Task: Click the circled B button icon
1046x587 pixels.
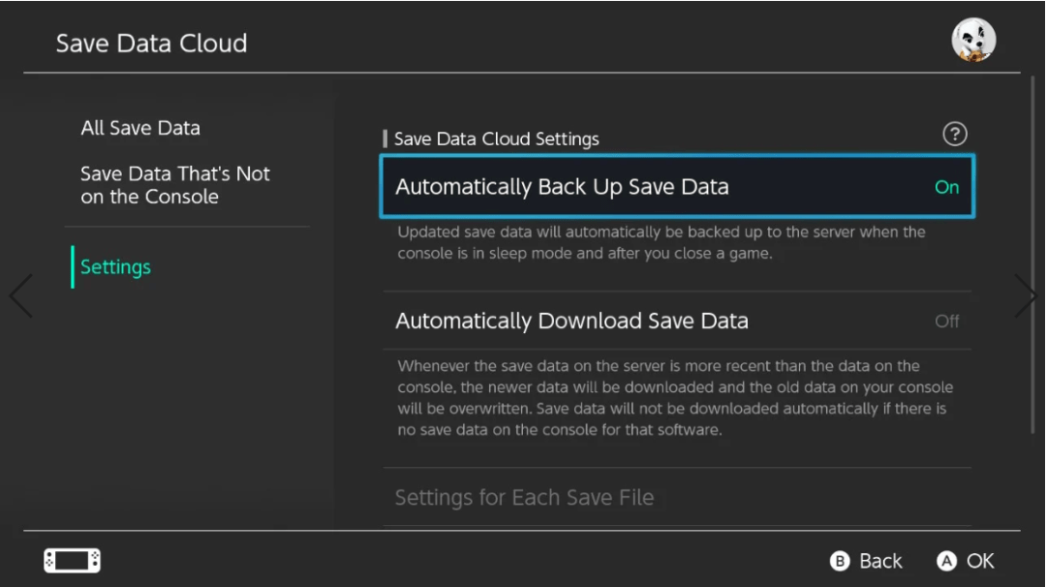Action: pos(840,562)
